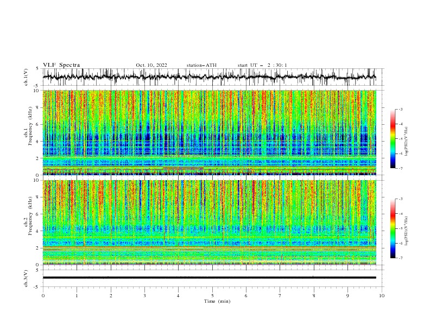The height and width of the screenshot is (332, 430).
Task: Click the "8" tick on the time axis
Action: 314,296
